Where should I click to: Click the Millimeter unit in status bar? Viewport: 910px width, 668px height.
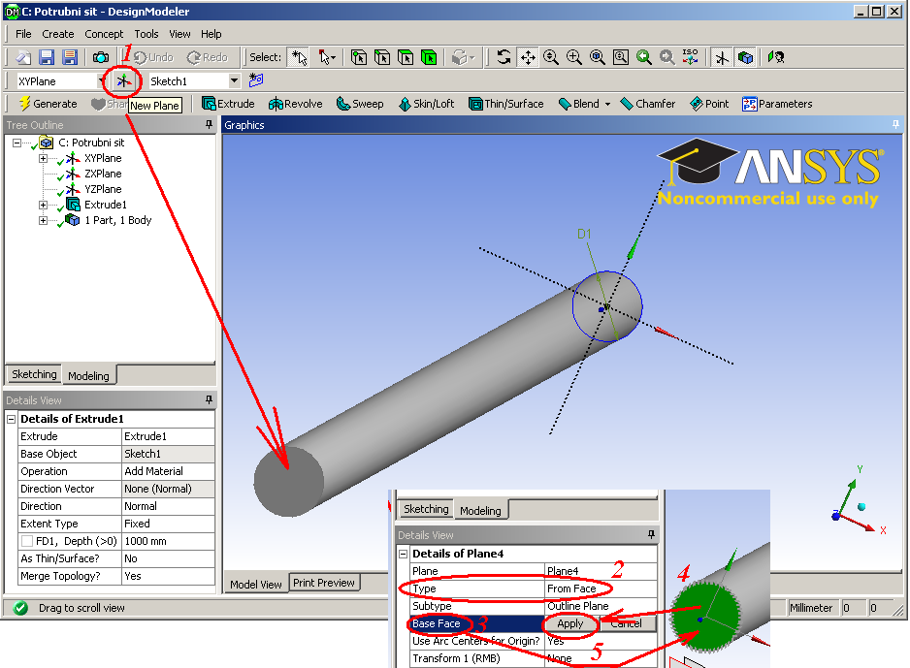click(x=811, y=608)
